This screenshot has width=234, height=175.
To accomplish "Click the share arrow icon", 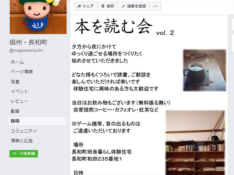I will point(79,6).
